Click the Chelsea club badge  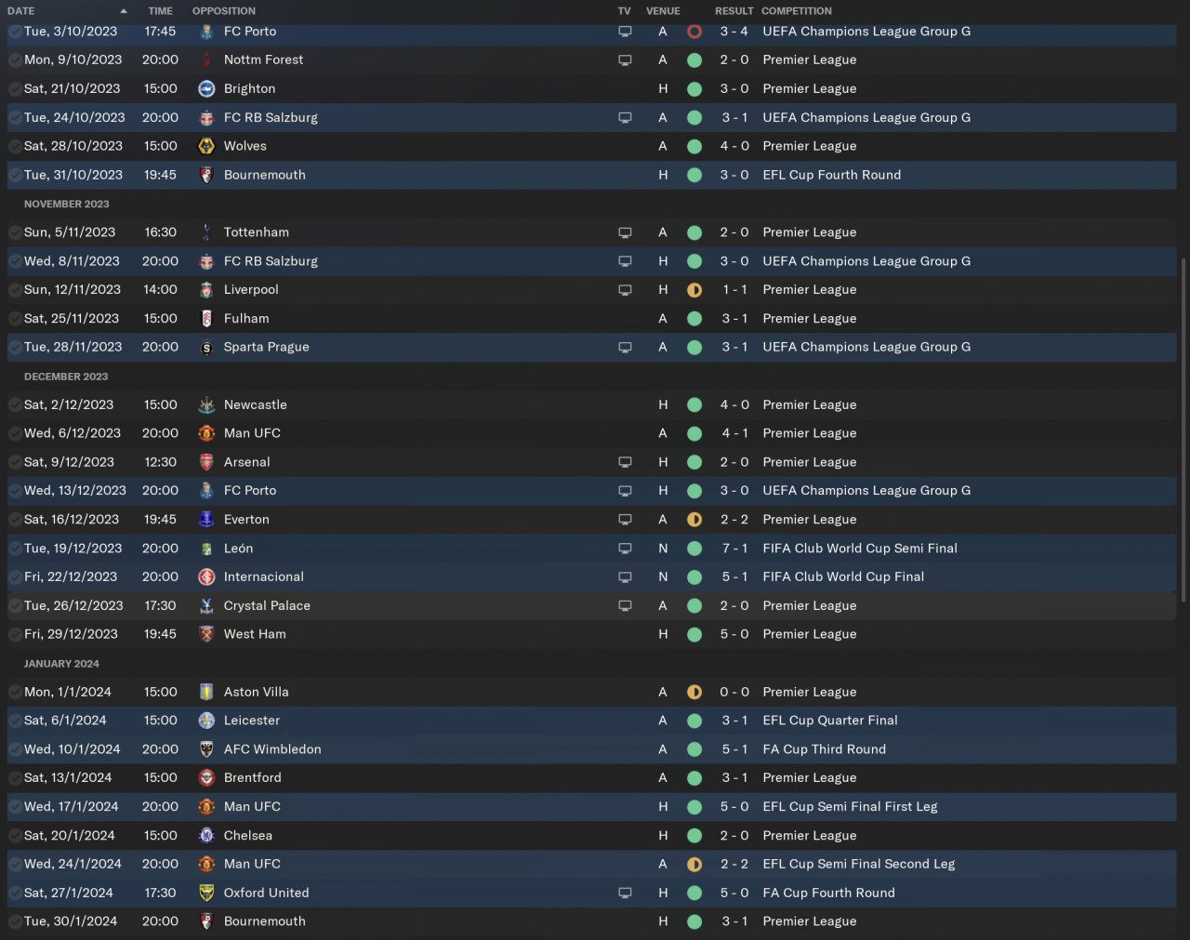206,836
